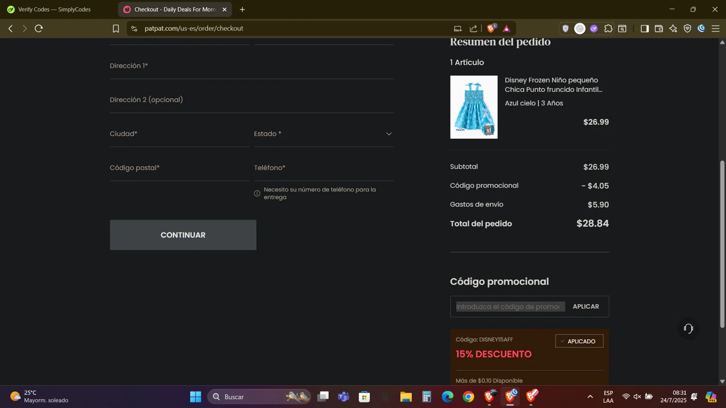Image resolution: width=726 pixels, height=408 pixels.
Task: Open clock and date panel
Action: (673, 397)
